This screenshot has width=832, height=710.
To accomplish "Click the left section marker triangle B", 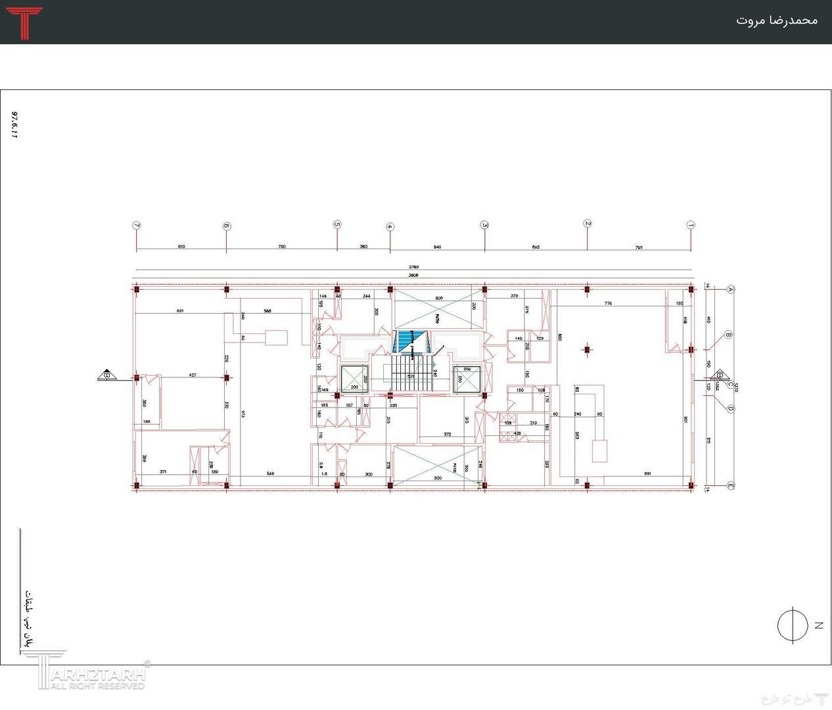I will pyautogui.click(x=106, y=375).
